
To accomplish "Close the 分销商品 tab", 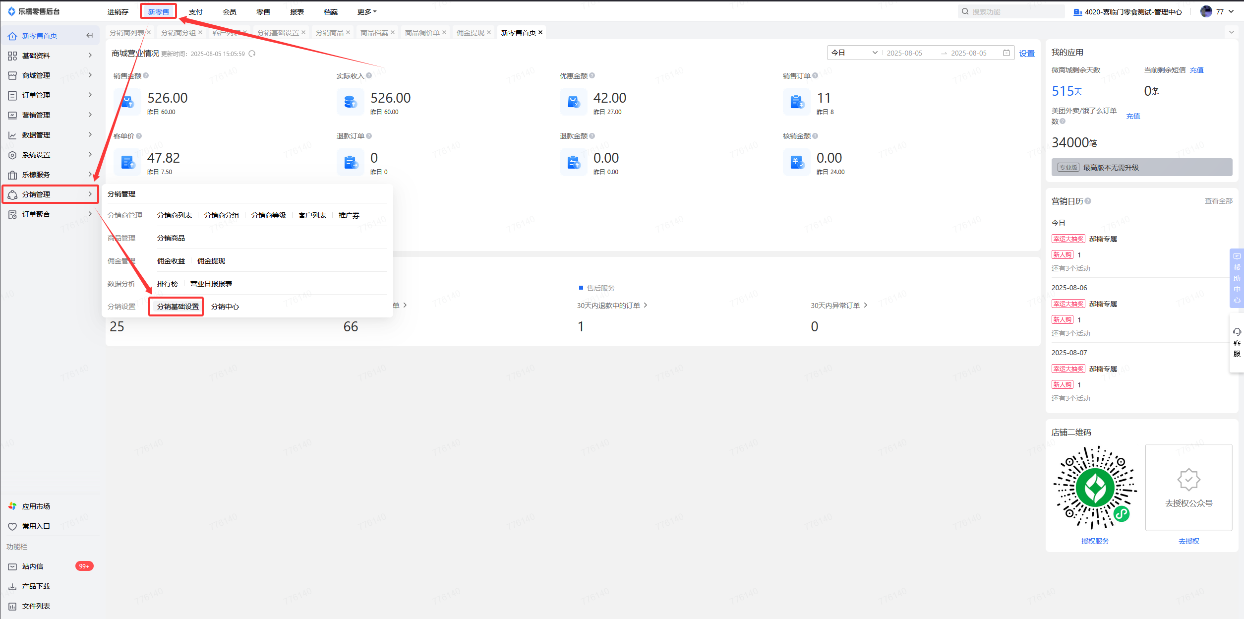I will tap(348, 32).
